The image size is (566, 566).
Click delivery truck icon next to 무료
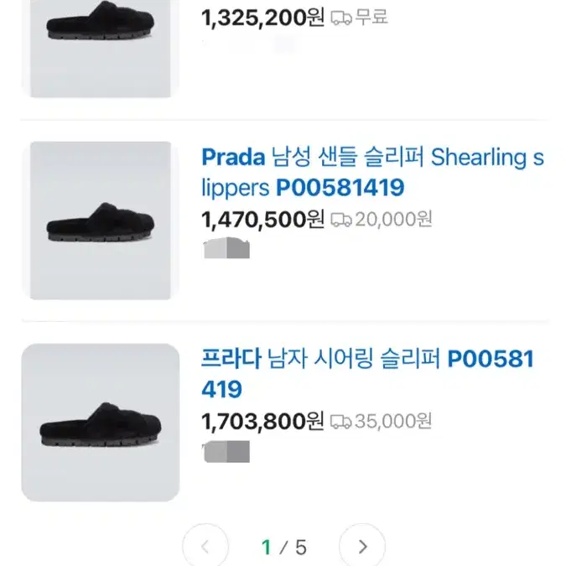pyautogui.click(x=341, y=18)
